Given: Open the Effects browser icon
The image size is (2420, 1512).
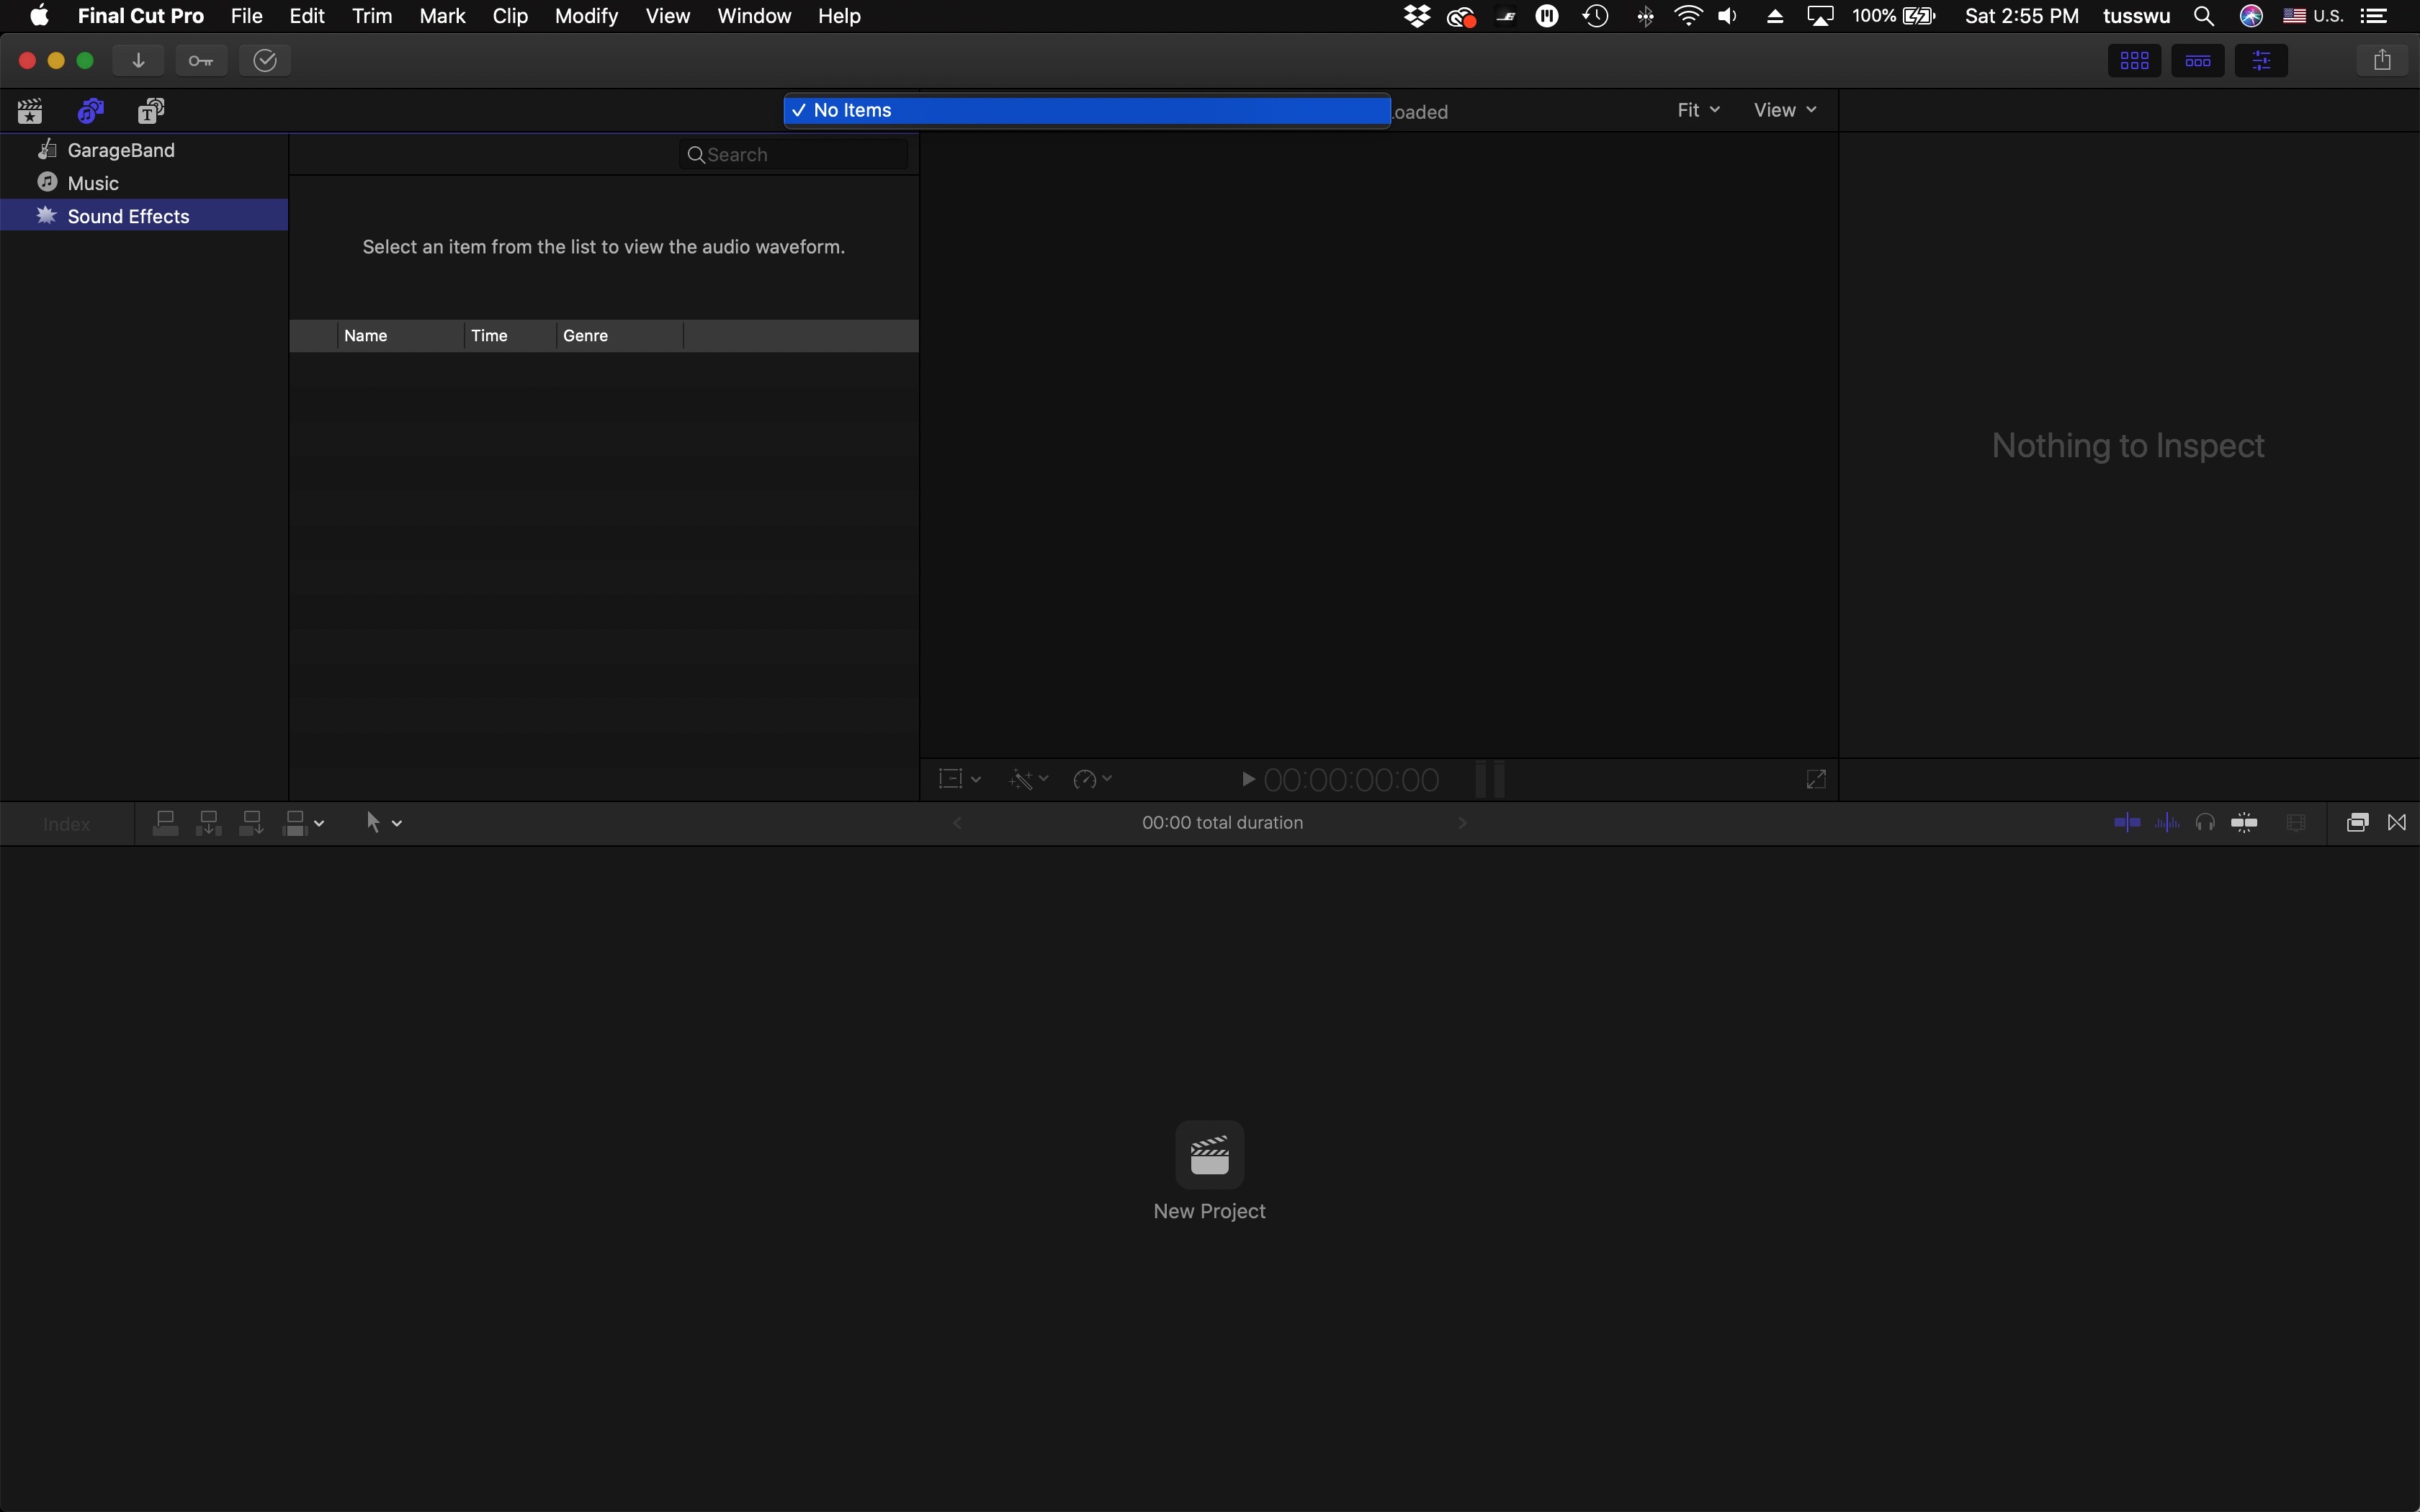Looking at the screenshot, I should tap(2357, 823).
